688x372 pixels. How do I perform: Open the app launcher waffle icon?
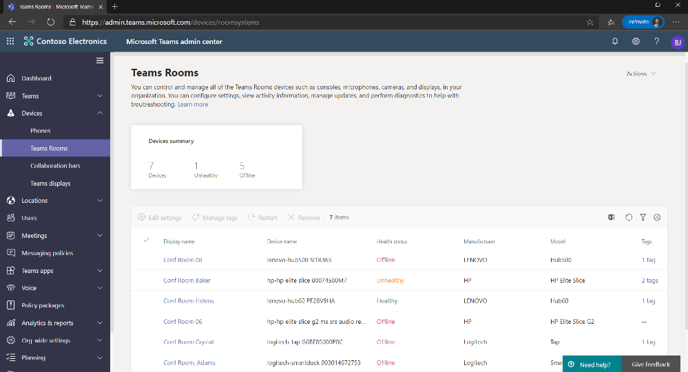pyautogui.click(x=10, y=41)
